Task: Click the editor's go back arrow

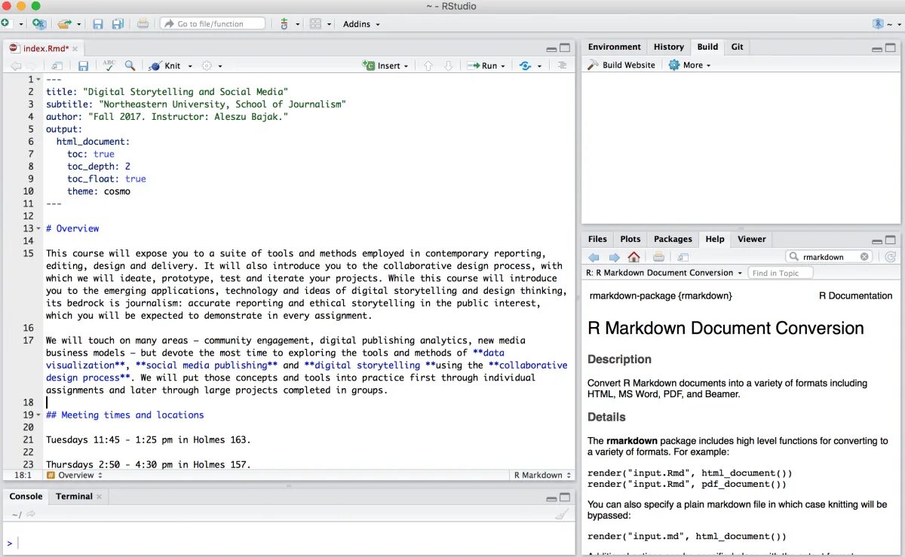Action: [x=15, y=66]
